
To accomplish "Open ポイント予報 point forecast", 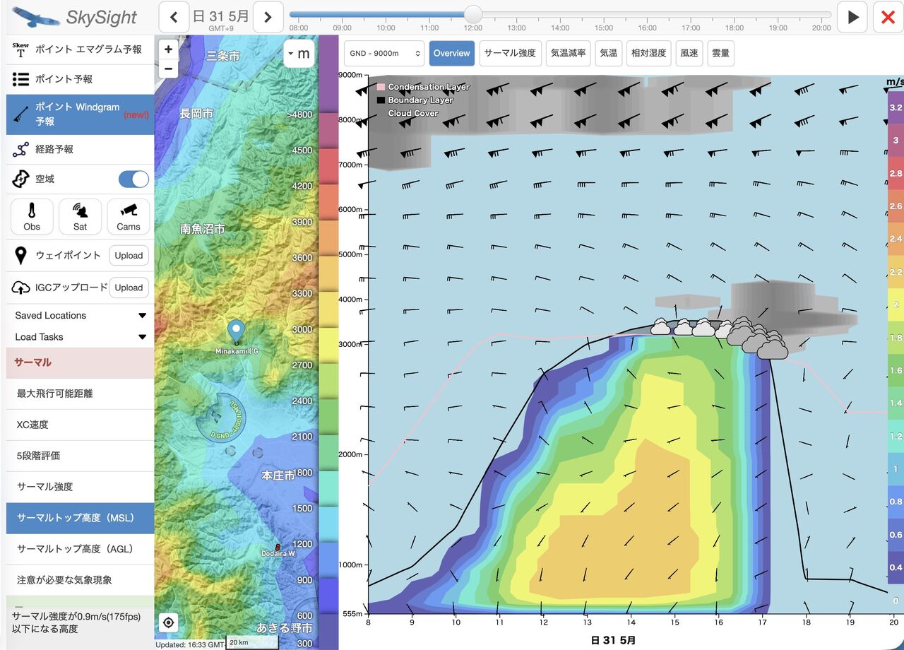I will (80, 79).
